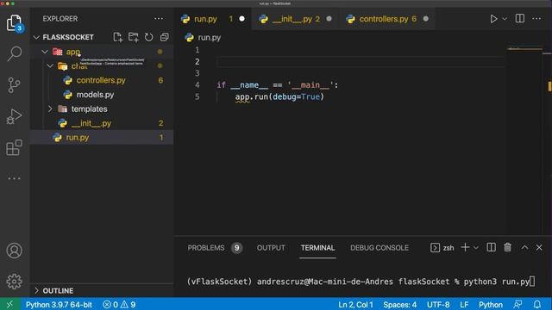Select Python 3.9.7 64-bit interpreter
The height and width of the screenshot is (310, 552).
point(59,304)
